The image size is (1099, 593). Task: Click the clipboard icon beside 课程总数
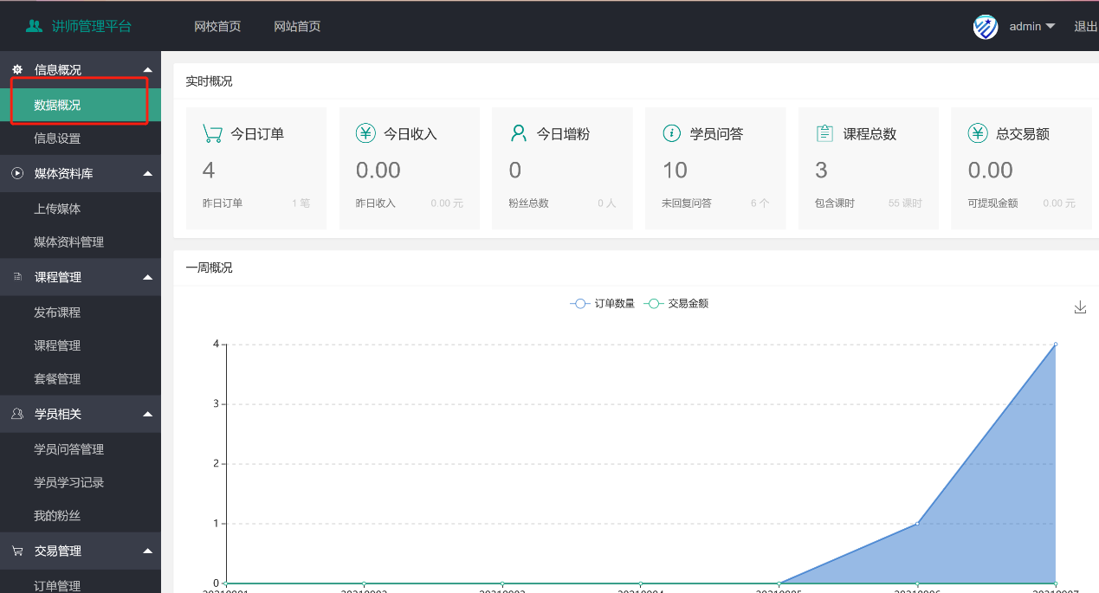pos(824,133)
